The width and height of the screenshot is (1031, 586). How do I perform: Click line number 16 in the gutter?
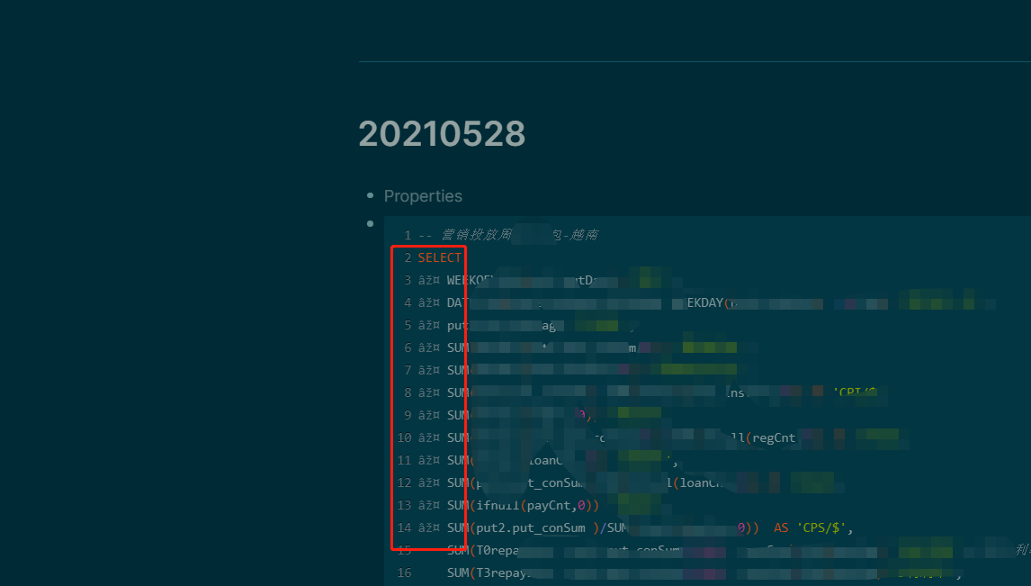click(404, 572)
